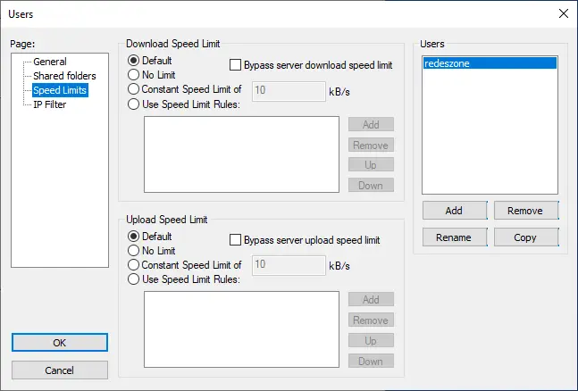Copy the selected user account
This screenshot has height=391, width=578.
(x=525, y=237)
